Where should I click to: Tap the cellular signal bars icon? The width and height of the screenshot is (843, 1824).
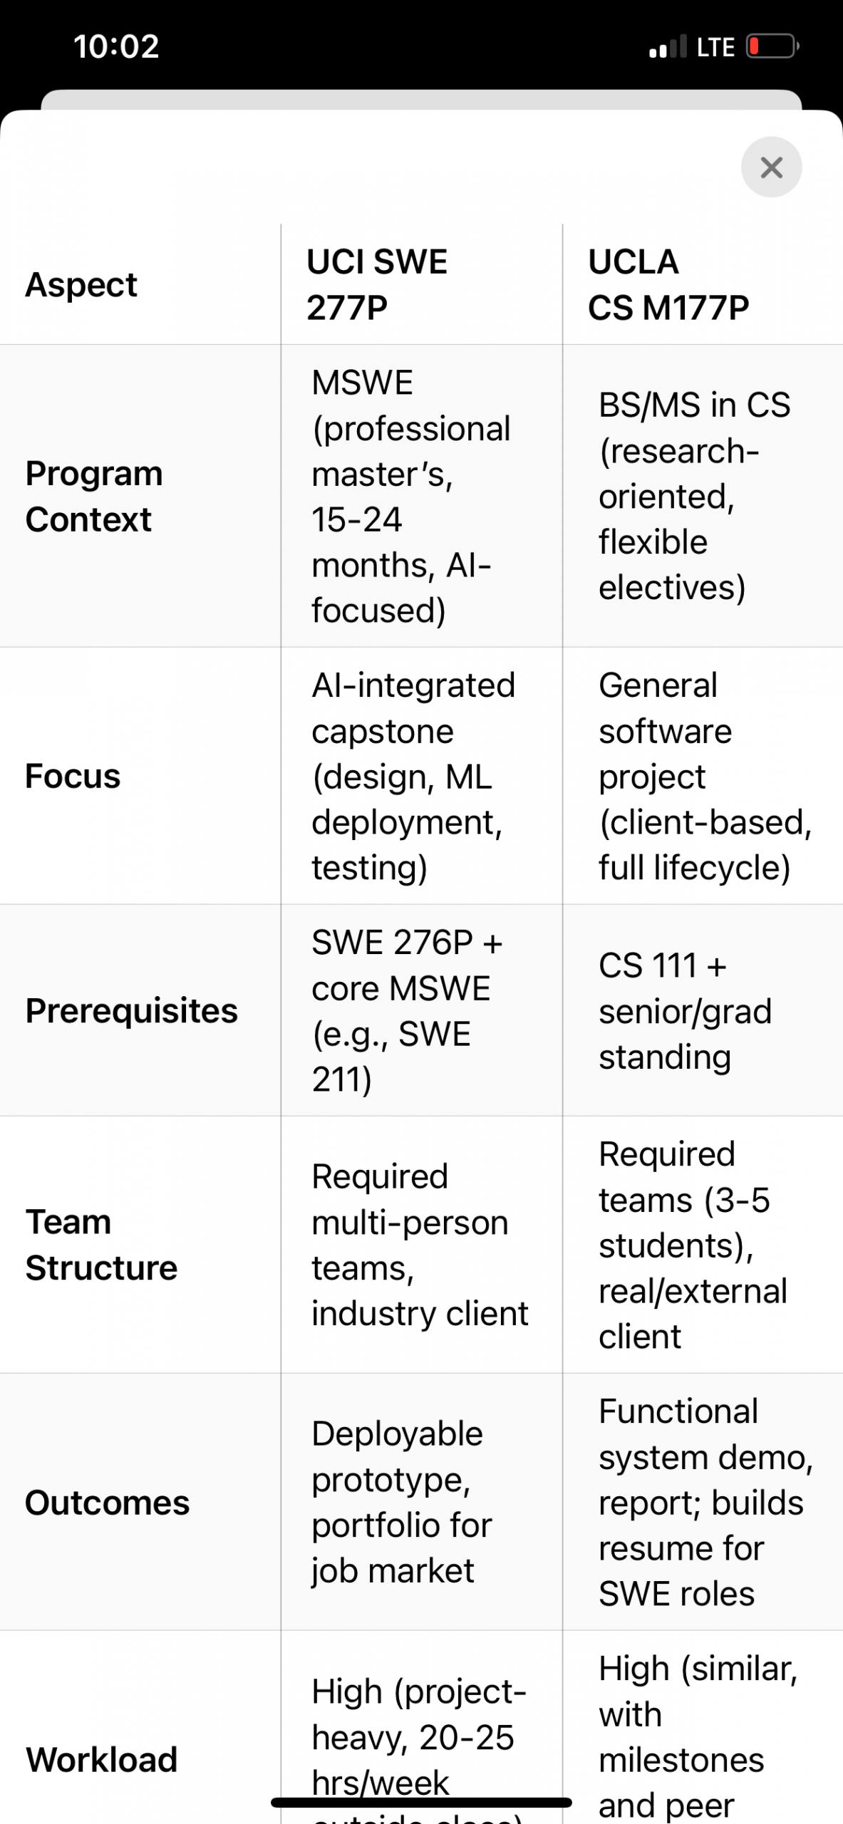pyautogui.click(x=668, y=47)
